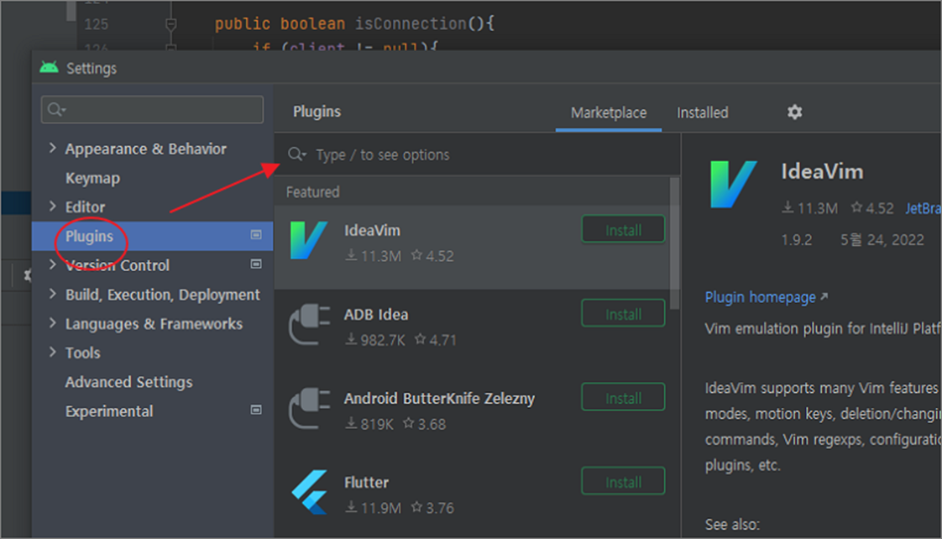Expand the Tools section
This screenshot has width=942, height=539.
tap(52, 352)
